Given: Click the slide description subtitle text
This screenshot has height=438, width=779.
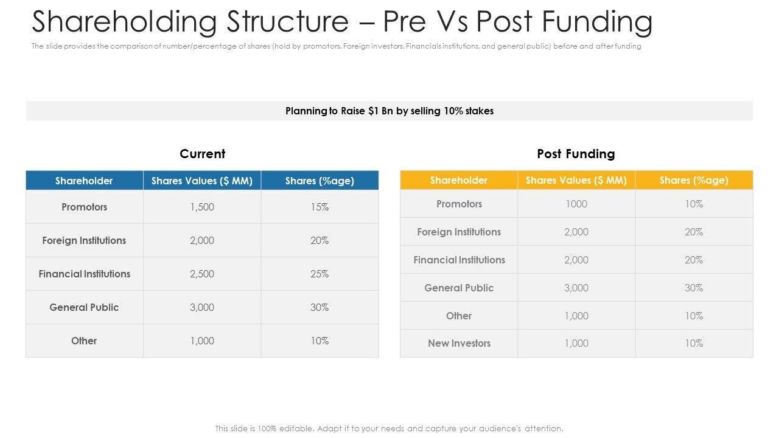Looking at the screenshot, I should (336, 46).
